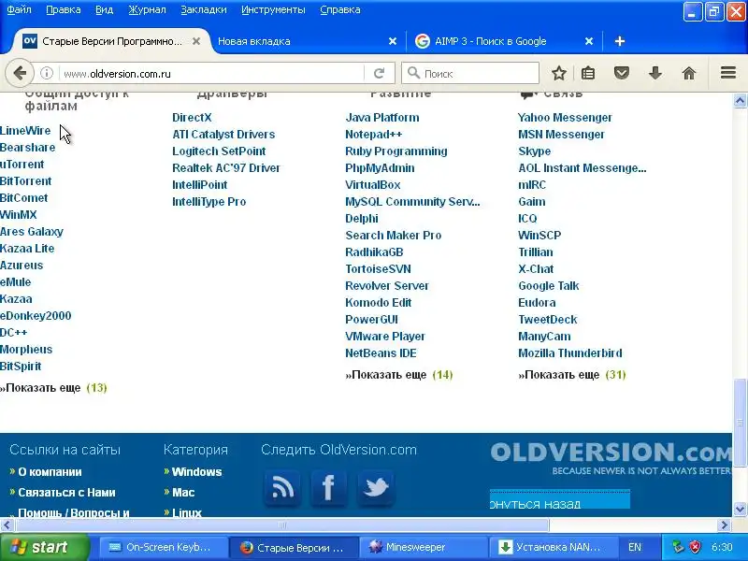Image resolution: width=748 pixels, height=561 pixels.
Task: Reload the page with the refresh icon
Action: coord(380,74)
